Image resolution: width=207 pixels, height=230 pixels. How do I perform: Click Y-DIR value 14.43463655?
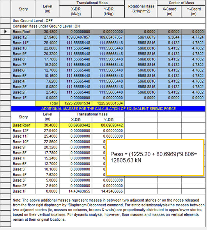pyautogui.click(x=108, y=191)
